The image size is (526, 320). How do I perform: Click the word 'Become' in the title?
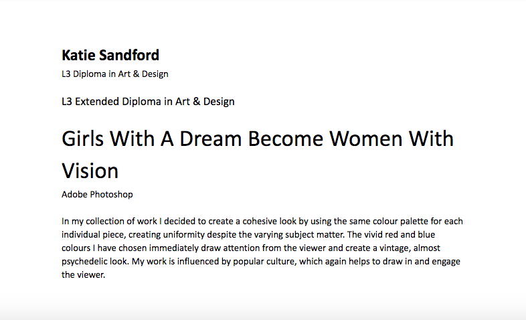[286, 139]
